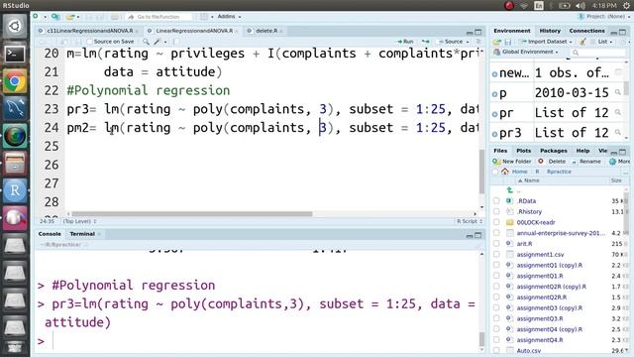Open the Project (None) dropdown
634x357 pixels.
coord(604,17)
